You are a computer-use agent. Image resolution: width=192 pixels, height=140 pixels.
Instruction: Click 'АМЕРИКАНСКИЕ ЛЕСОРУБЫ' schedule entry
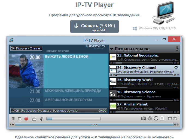68,100
